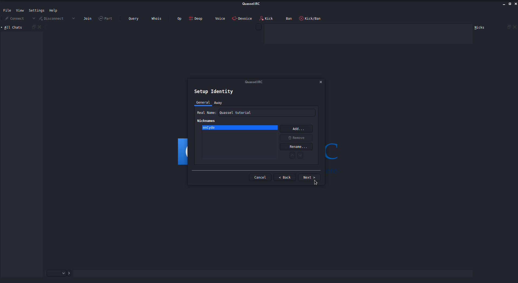Open the File menu

[7, 11]
